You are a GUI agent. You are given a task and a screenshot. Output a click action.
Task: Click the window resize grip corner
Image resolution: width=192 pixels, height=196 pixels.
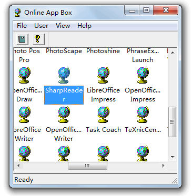pyautogui.click(x=175, y=181)
